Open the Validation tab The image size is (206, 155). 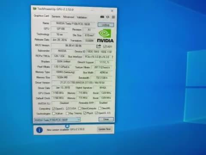[82, 17]
